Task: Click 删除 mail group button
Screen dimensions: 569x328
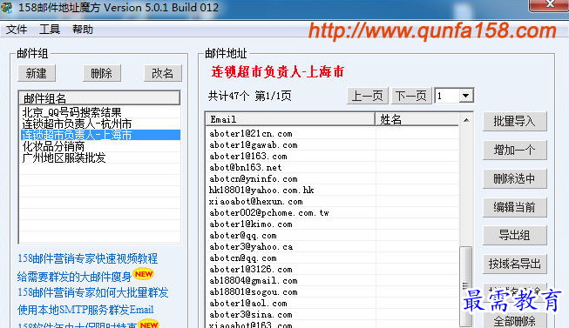Action: pyautogui.click(x=102, y=74)
